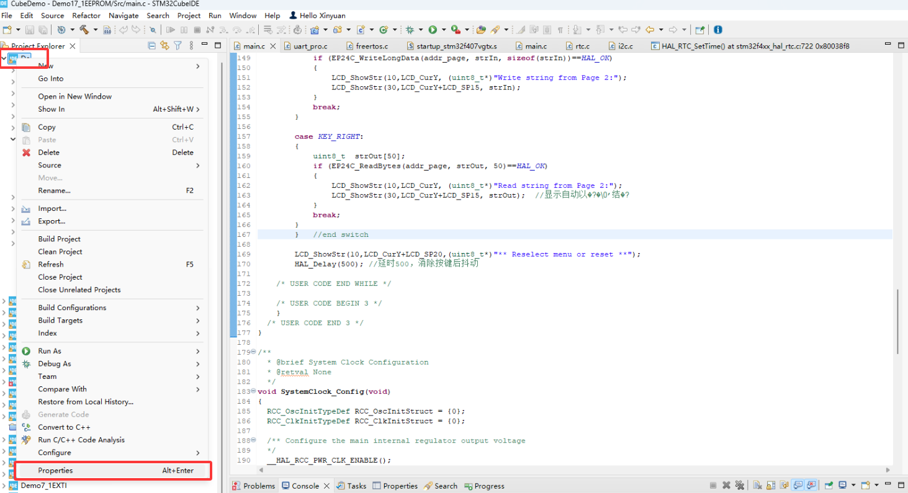Choose Build Project from context menu
The height and width of the screenshot is (493, 908).
click(x=112, y=239)
